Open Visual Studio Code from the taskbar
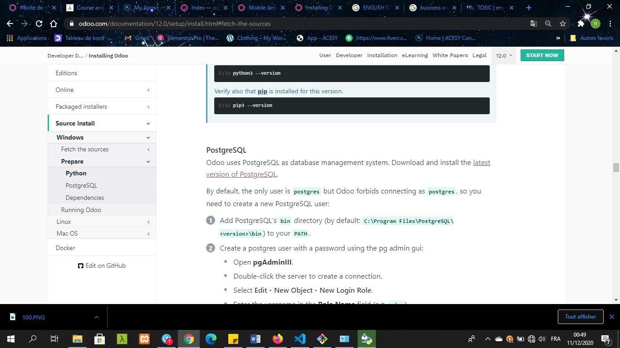620x348 pixels. tap(300, 338)
